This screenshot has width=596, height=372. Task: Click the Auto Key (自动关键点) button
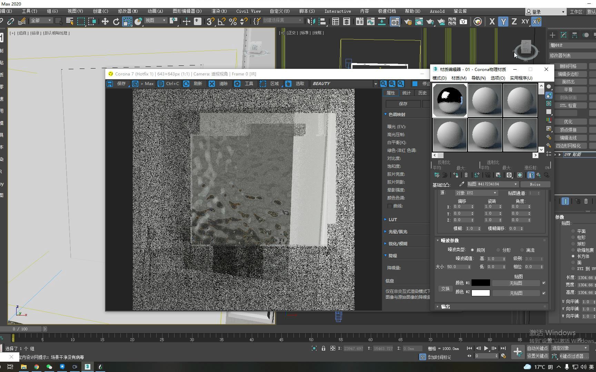(x=537, y=348)
